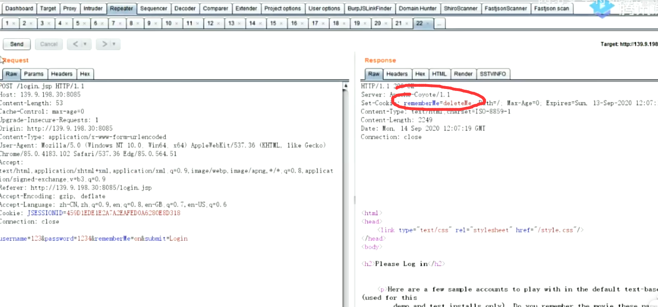The width and height of the screenshot is (658, 307).
Task: Render the response page
Action: 463,74
